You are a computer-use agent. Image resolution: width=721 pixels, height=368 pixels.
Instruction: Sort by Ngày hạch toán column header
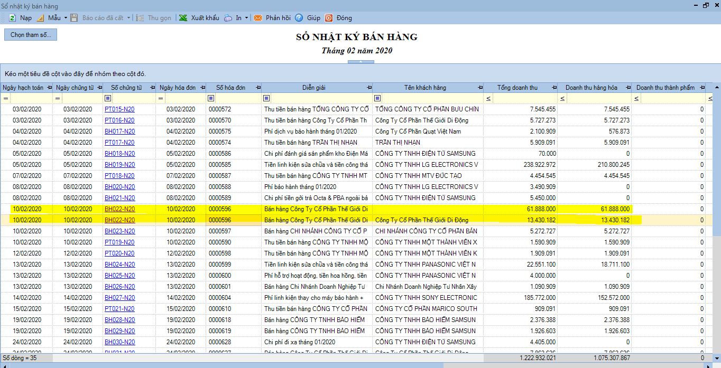(23, 88)
